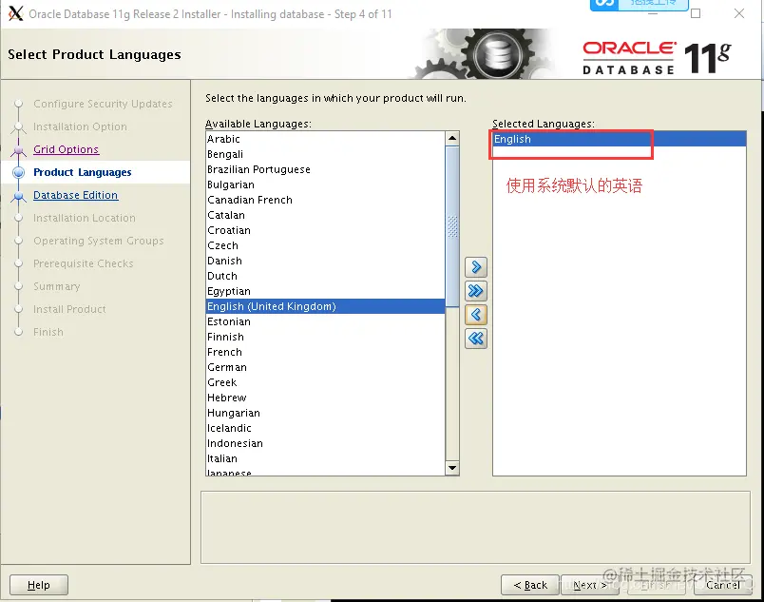Select Dutch in Available Languages

click(x=326, y=276)
